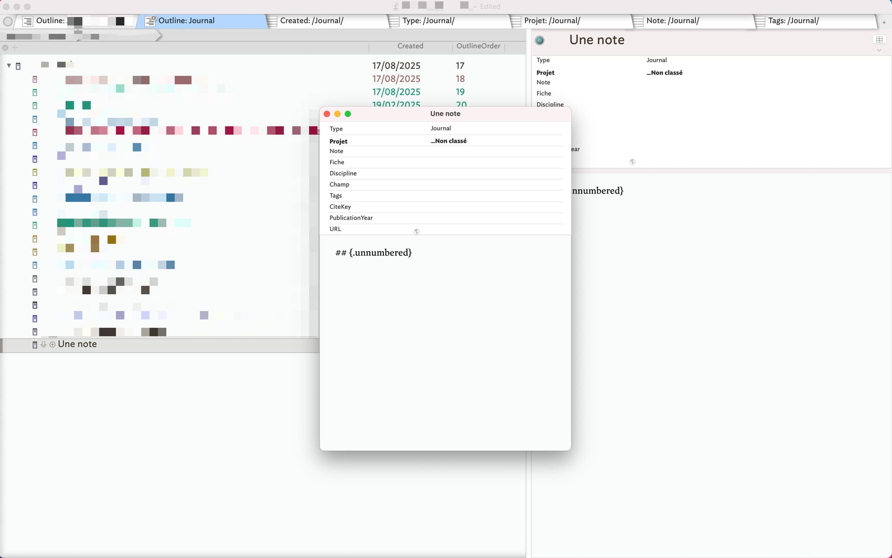Click the teal badge circle beside Une note title
The height and width of the screenshot is (558, 892).
(x=539, y=40)
